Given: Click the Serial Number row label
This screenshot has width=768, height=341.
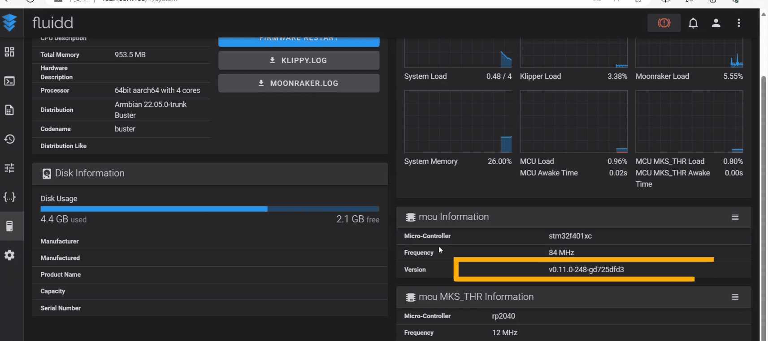Looking at the screenshot, I should click(x=61, y=308).
